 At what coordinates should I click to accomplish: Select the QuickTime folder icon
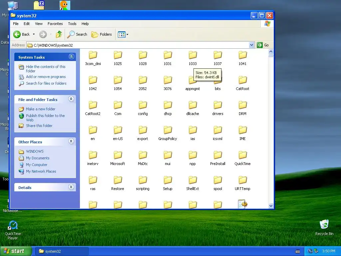point(242,155)
